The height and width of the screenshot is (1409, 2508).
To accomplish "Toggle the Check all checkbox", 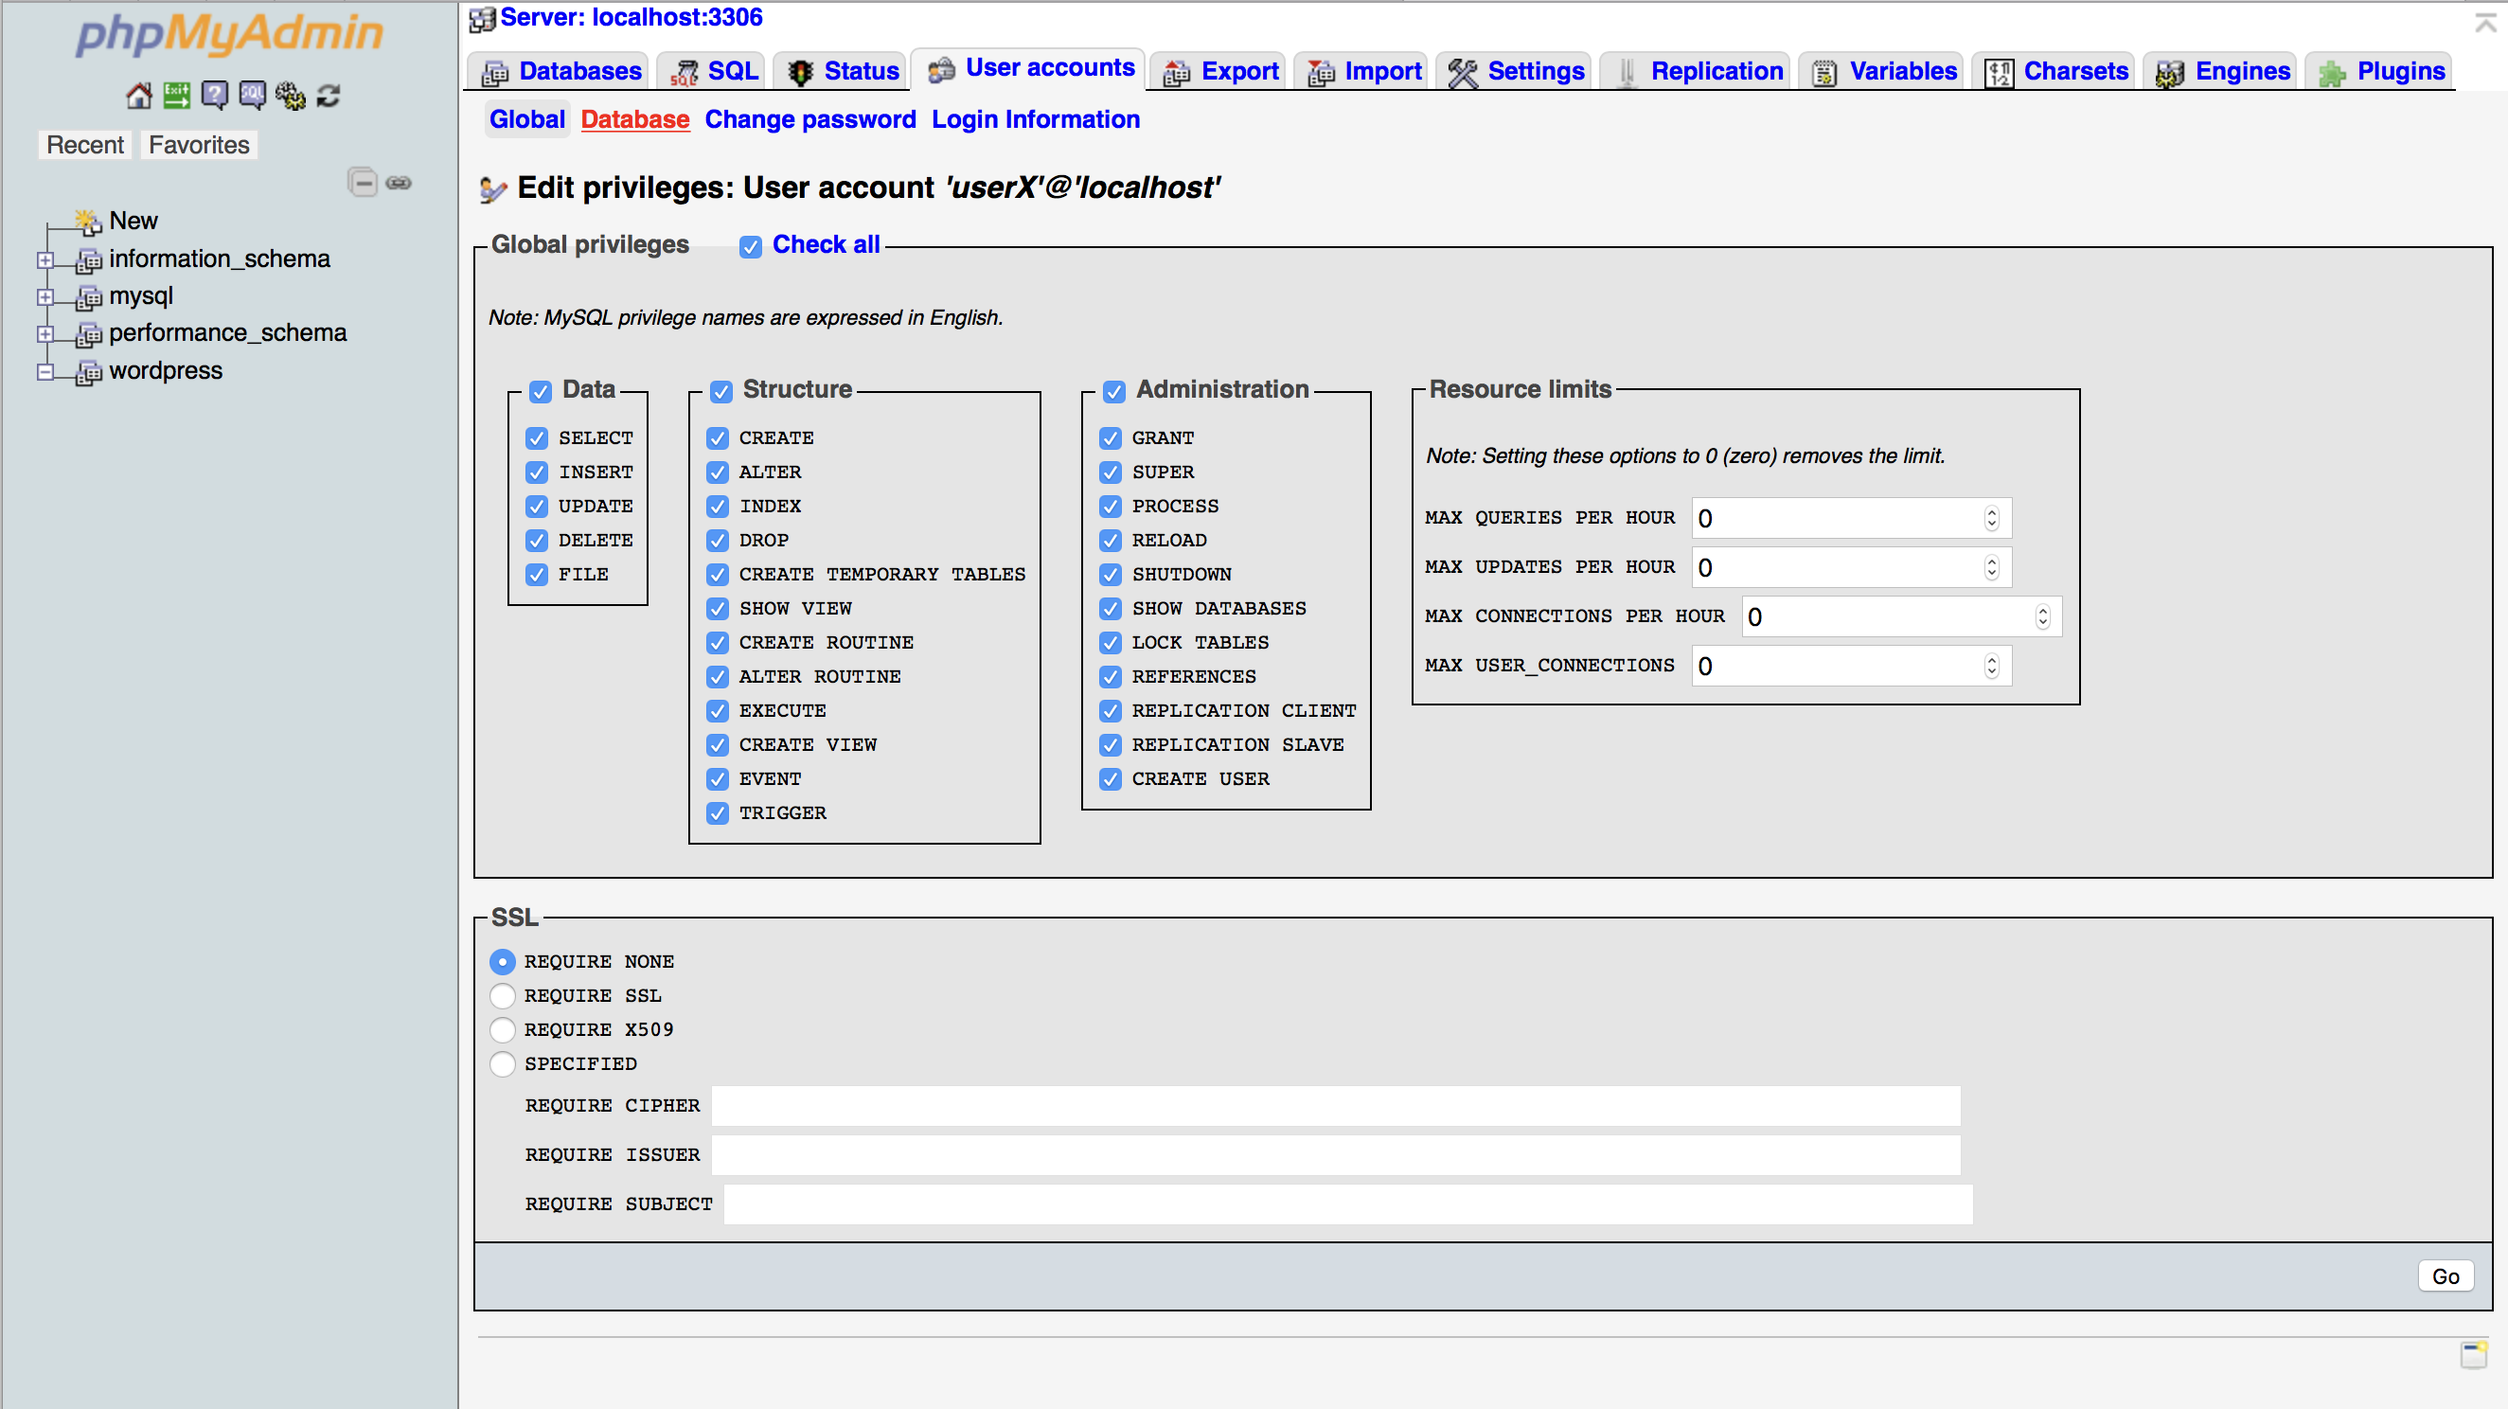I will coord(750,247).
